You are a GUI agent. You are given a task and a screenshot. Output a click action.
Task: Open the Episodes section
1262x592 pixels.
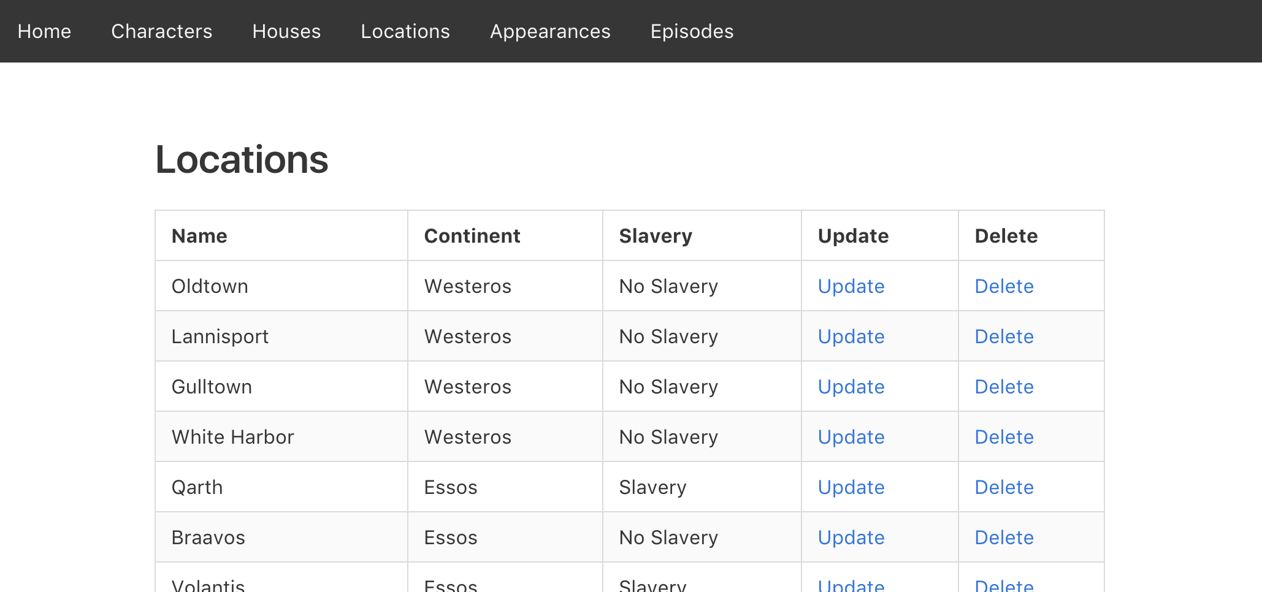coord(692,31)
